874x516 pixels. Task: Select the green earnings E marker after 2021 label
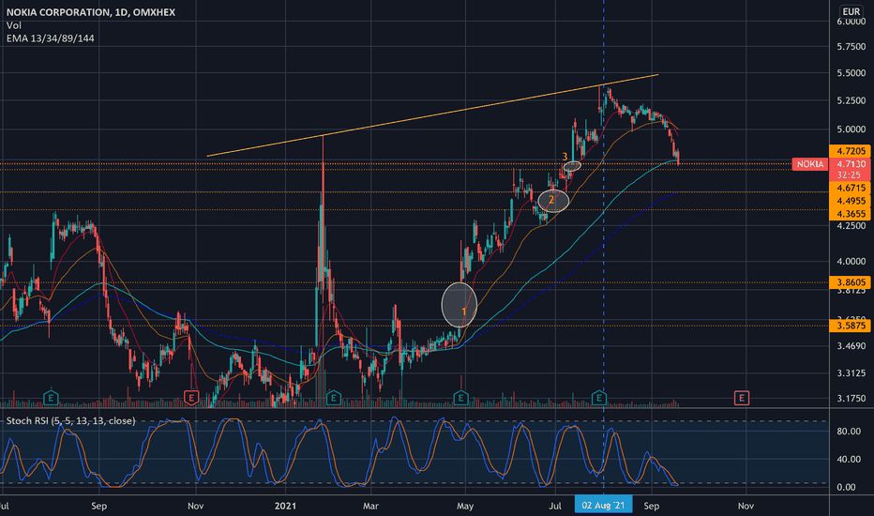[333, 398]
